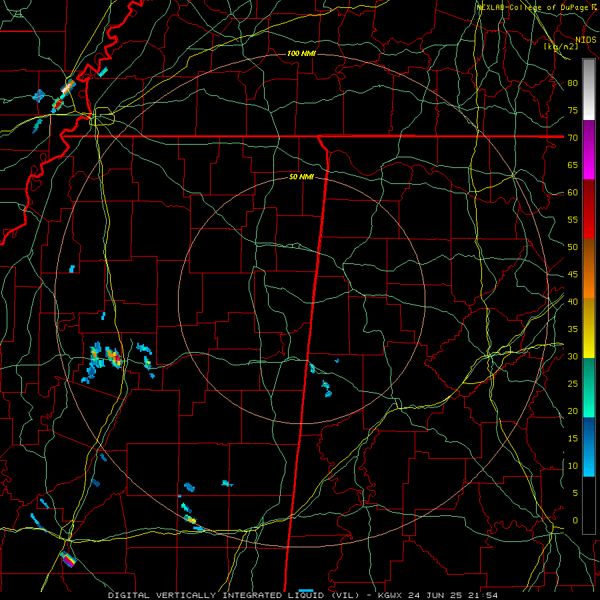Screen dimensions: 600x600
Task: Click the 50 value on color scale
Action: (x=573, y=247)
